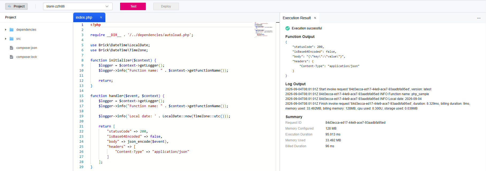Click the Local date logger info line
The image size is (486, 171).
(164, 116)
